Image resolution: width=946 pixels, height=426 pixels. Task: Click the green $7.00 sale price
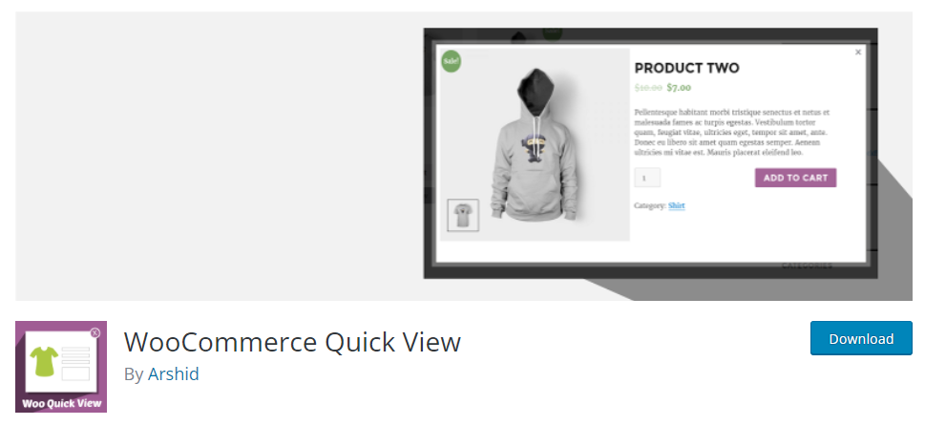[x=679, y=88]
